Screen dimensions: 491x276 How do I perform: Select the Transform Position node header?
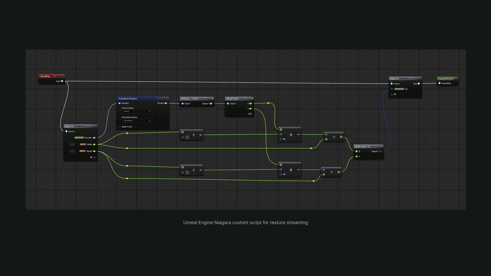[x=143, y=99]
